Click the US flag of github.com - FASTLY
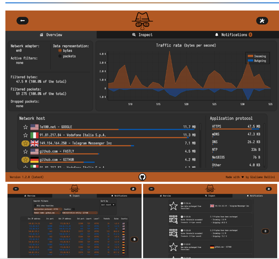 34,151
